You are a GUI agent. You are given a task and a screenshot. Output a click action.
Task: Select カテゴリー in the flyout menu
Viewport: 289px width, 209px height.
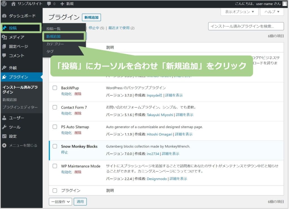pos(55,44)
